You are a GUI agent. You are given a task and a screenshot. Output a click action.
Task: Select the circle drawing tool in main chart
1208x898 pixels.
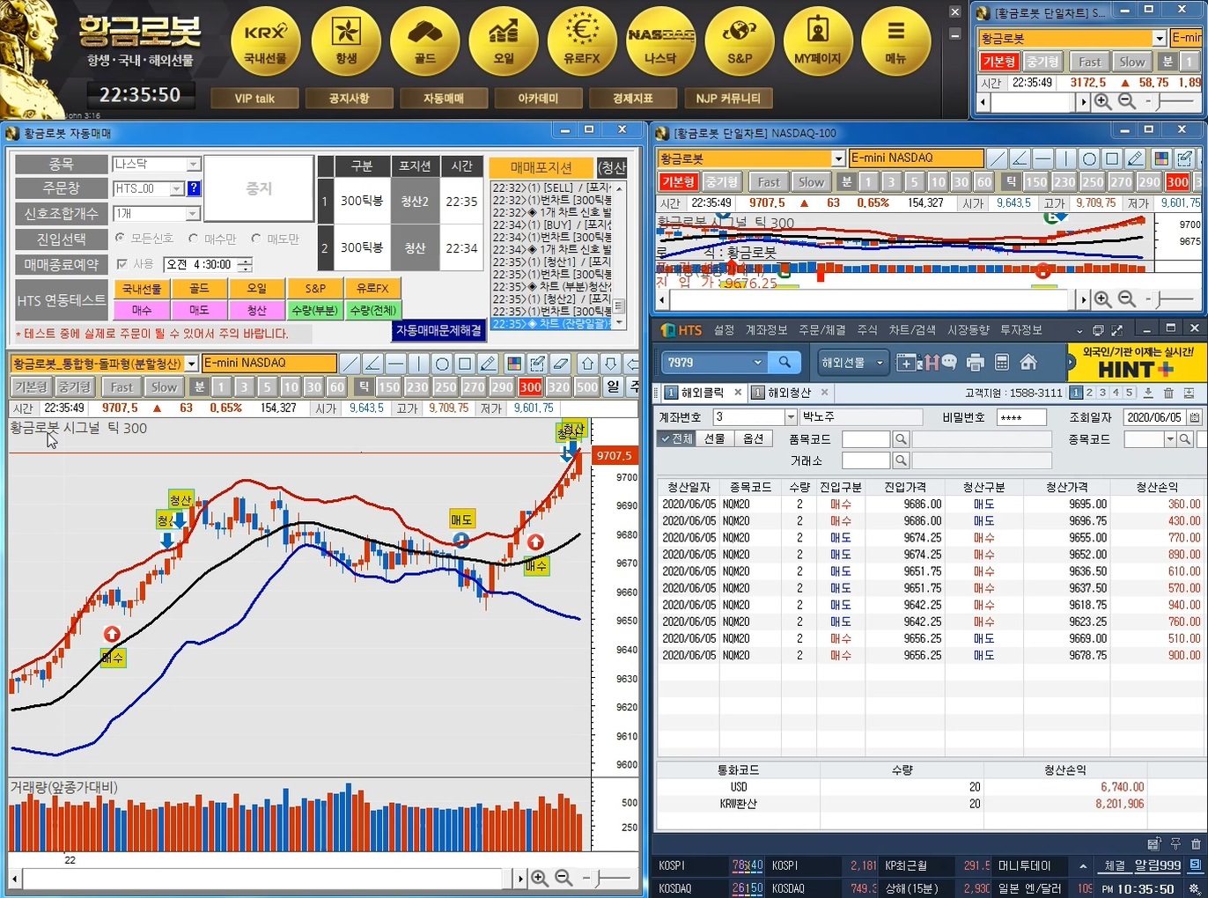point(442,364)
